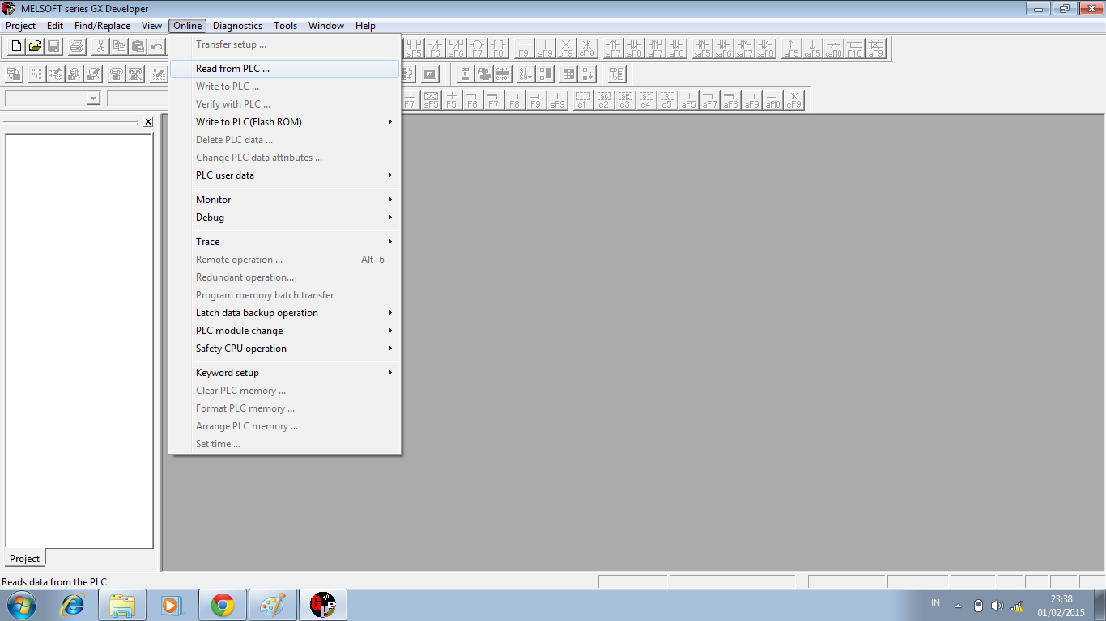
Task: Click the aF10 SFC symbol icon
Action: [x=773, y=99]
